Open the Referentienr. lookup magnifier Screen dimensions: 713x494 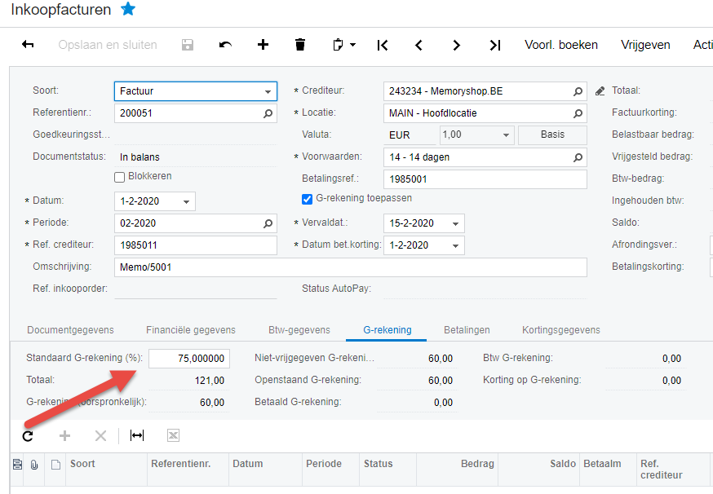(268, 113)
